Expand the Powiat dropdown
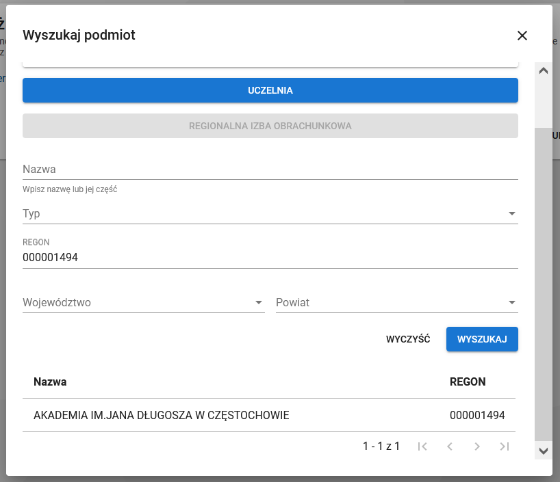 pyautogui.click(x=512, y=302)
